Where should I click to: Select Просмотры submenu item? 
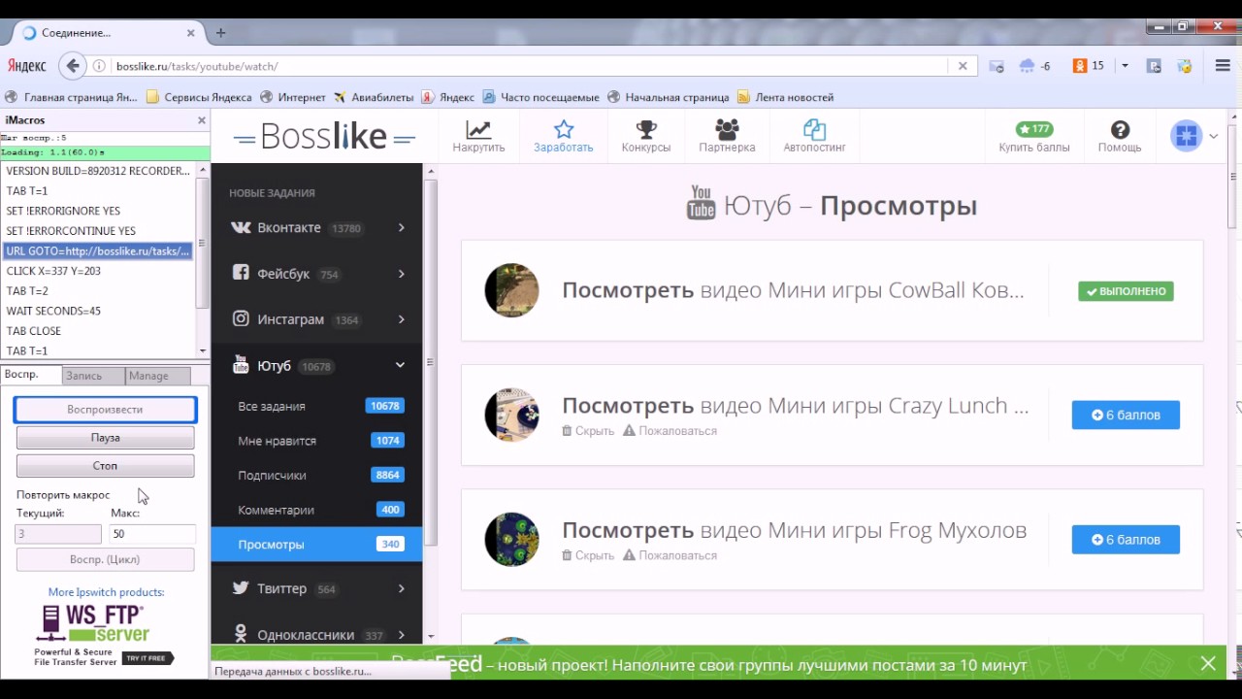pos(316,544)
